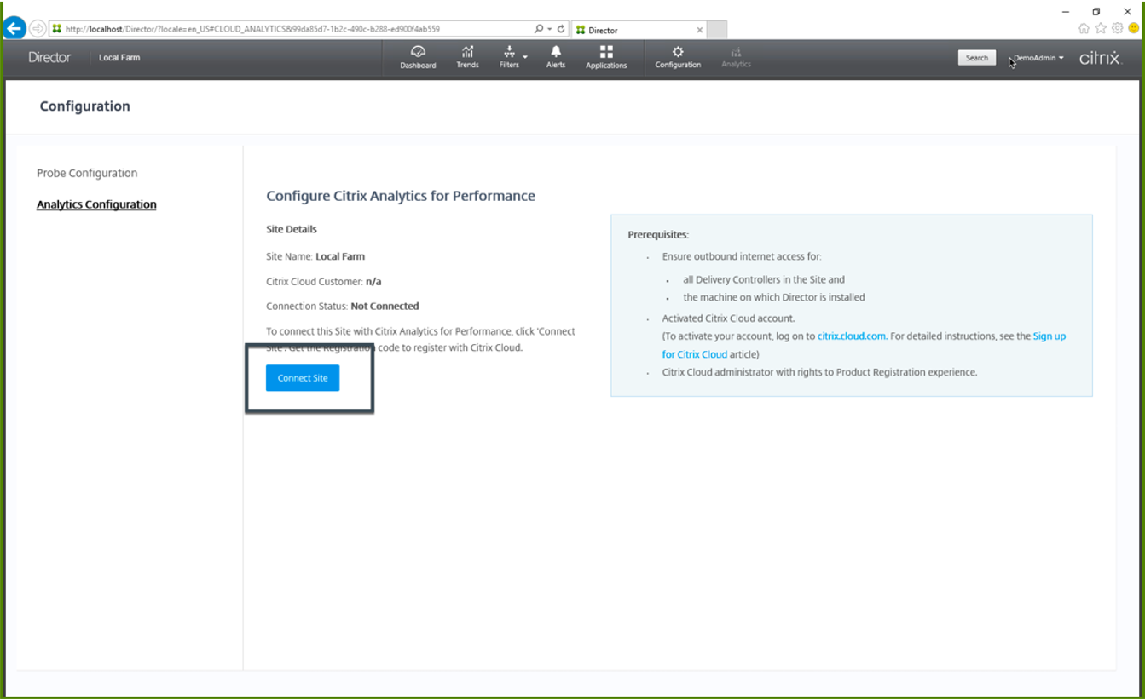Click the Citrix Cloud administrator rights prerequisite
This screenshot has height=700, width=1145.
819,372
